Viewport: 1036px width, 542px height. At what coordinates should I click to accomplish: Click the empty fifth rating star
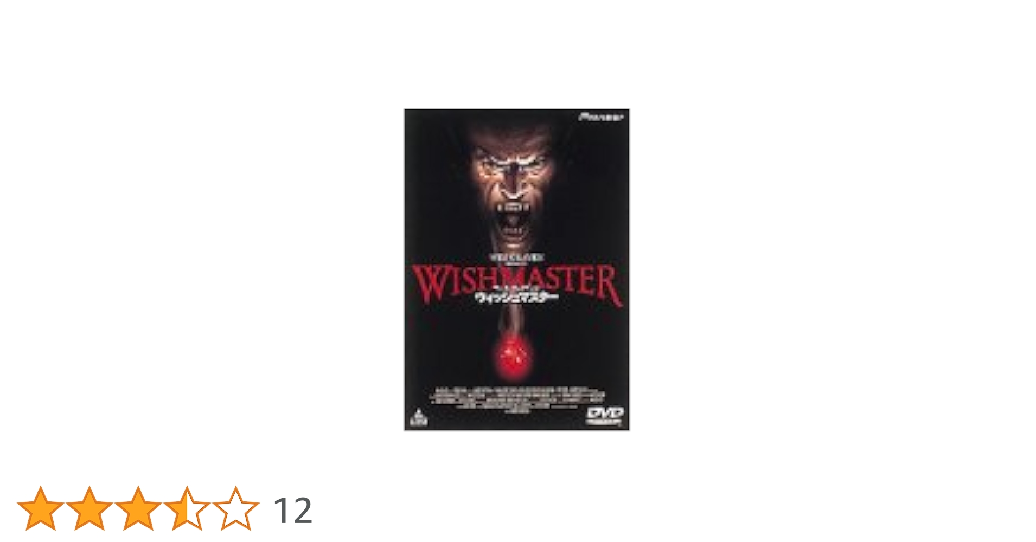pos(236,508)
